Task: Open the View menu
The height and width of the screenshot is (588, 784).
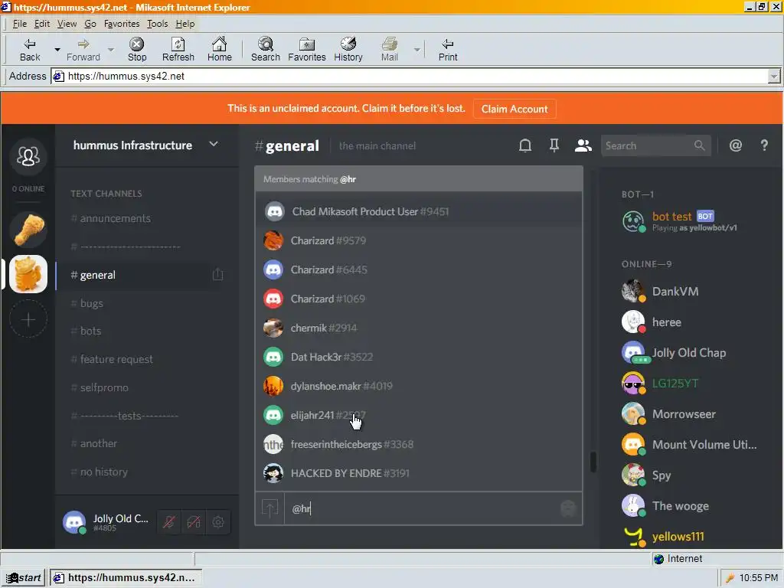Action: pos(67,24)
